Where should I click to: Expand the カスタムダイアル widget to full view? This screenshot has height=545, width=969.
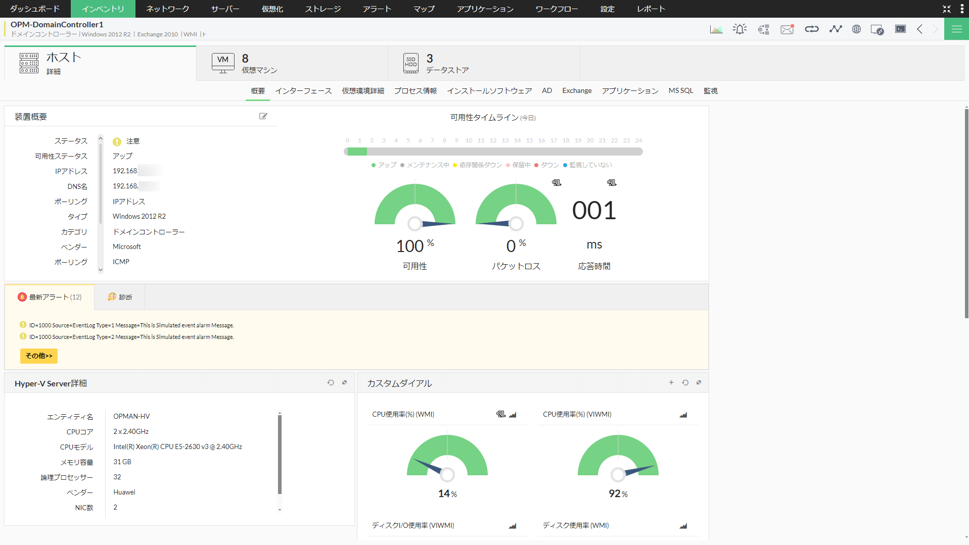pyautogui.click(x=699, y=383)
